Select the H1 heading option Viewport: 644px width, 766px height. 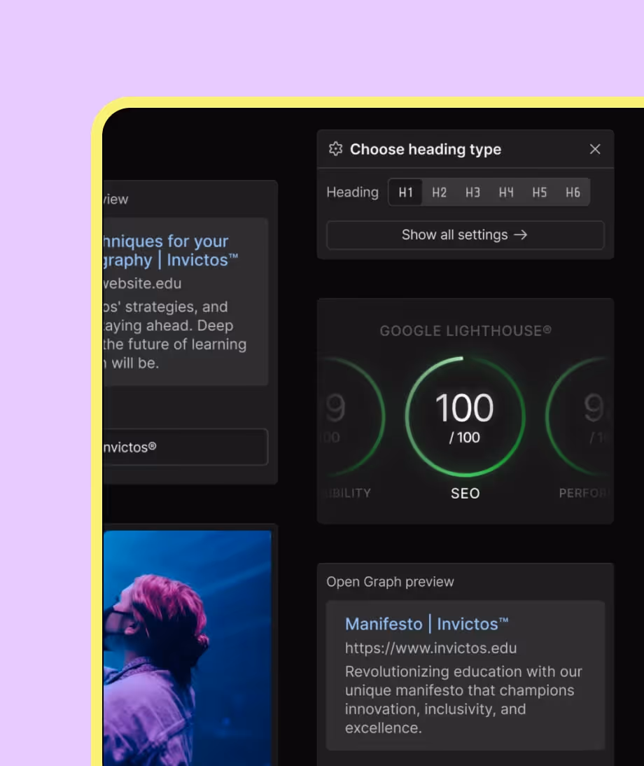[406, 193]
